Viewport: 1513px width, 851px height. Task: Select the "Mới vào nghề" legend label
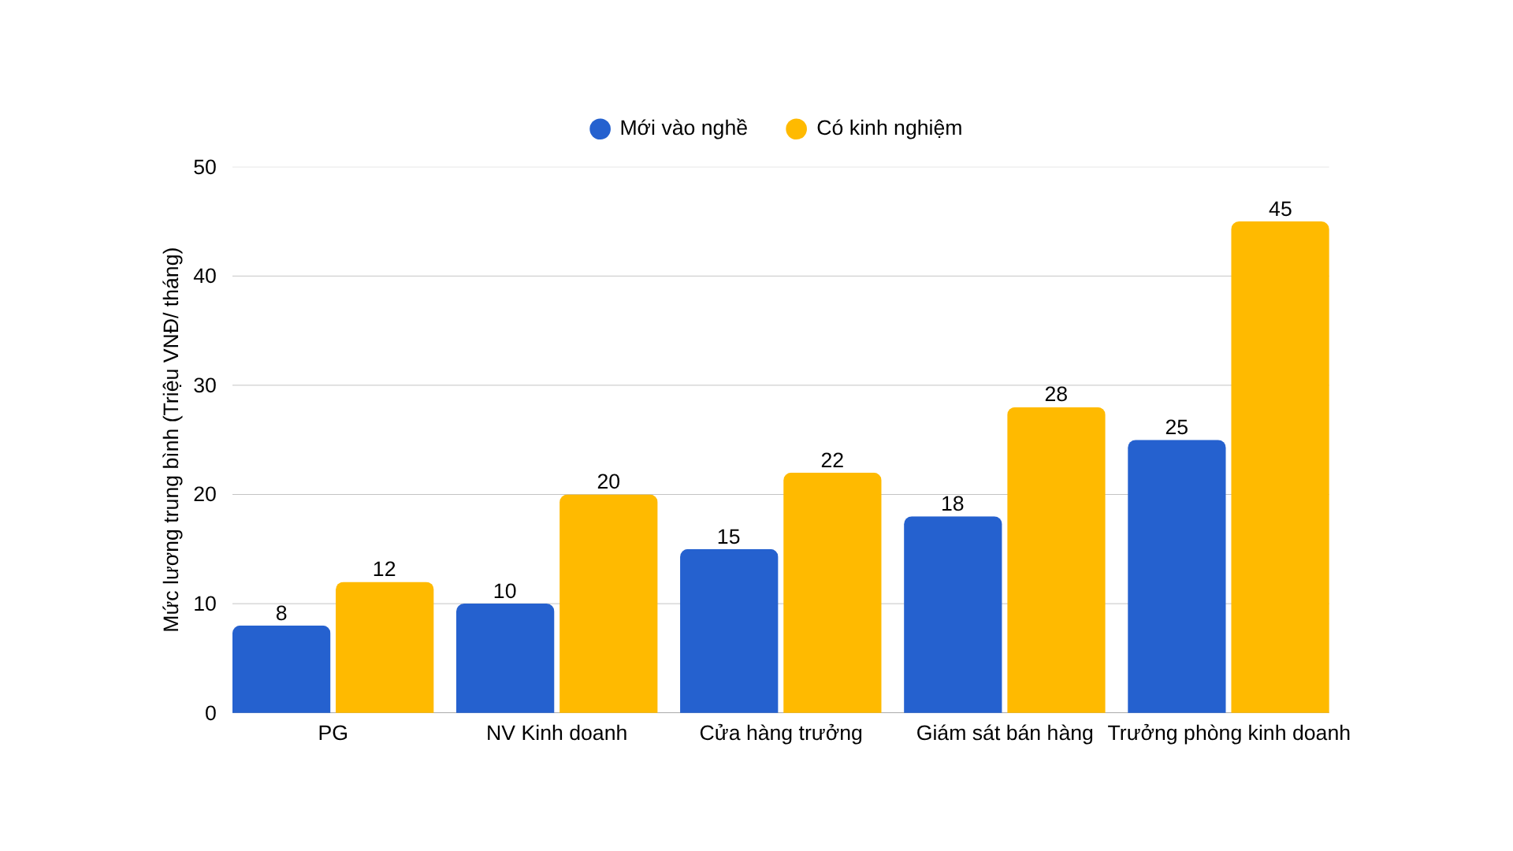(683, 128)
